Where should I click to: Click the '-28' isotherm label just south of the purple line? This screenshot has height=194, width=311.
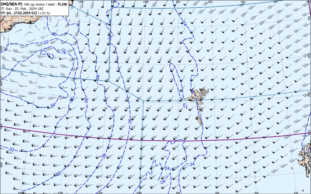click(104, 156)
